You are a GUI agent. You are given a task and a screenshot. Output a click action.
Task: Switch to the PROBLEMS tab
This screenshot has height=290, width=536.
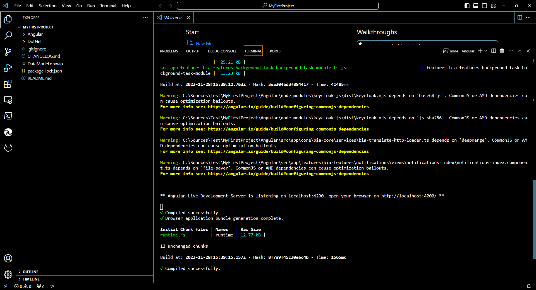[169, 51]
